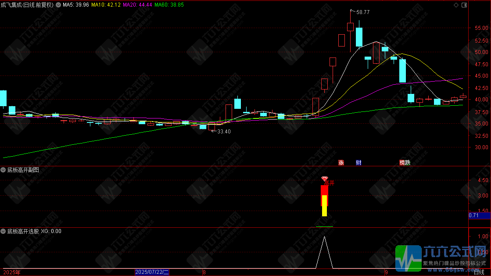Click the XG: 0.00 value
Viewport: 491px width, 276px height.
pyautogui.click(x=51, y=231)
